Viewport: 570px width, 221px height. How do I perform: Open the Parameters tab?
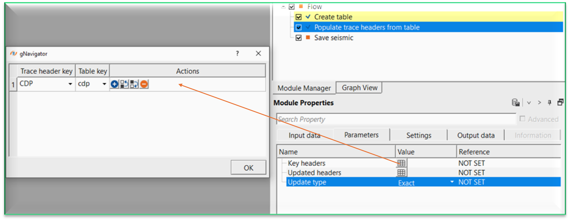tap(361, 135)
